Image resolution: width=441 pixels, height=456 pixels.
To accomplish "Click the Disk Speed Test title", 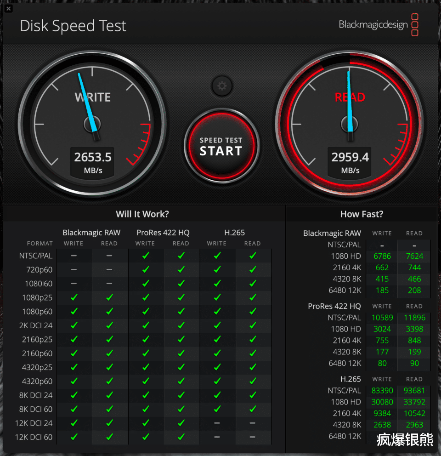I will click(x=73, y=26).
